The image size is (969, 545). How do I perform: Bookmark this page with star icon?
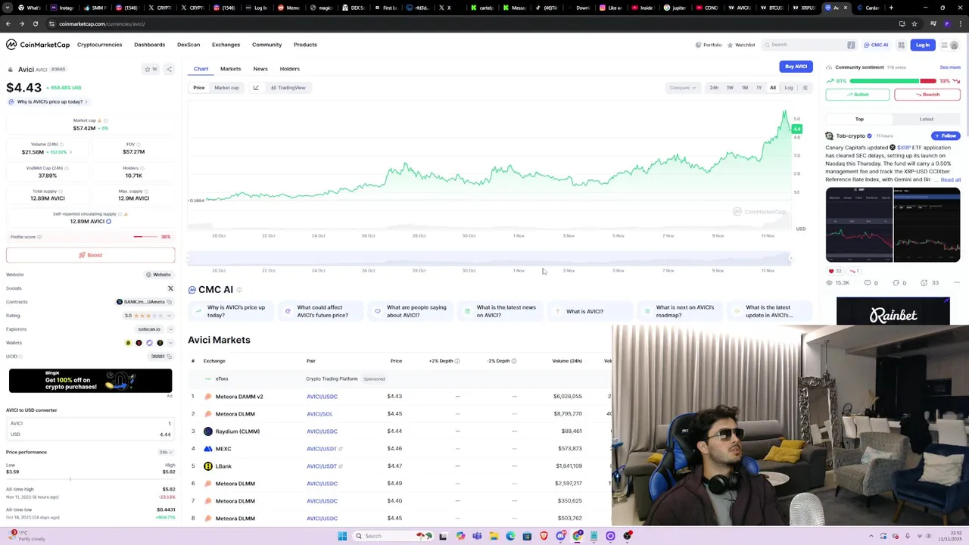(914, 23)
